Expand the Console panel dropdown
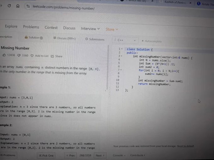 click(119, 155)
